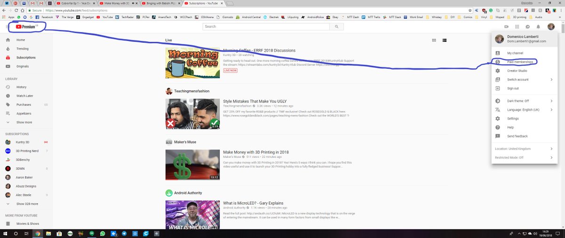Open Language: English (UK) submenu
Viewport: 565px width, 238px height.
[524, 110]
